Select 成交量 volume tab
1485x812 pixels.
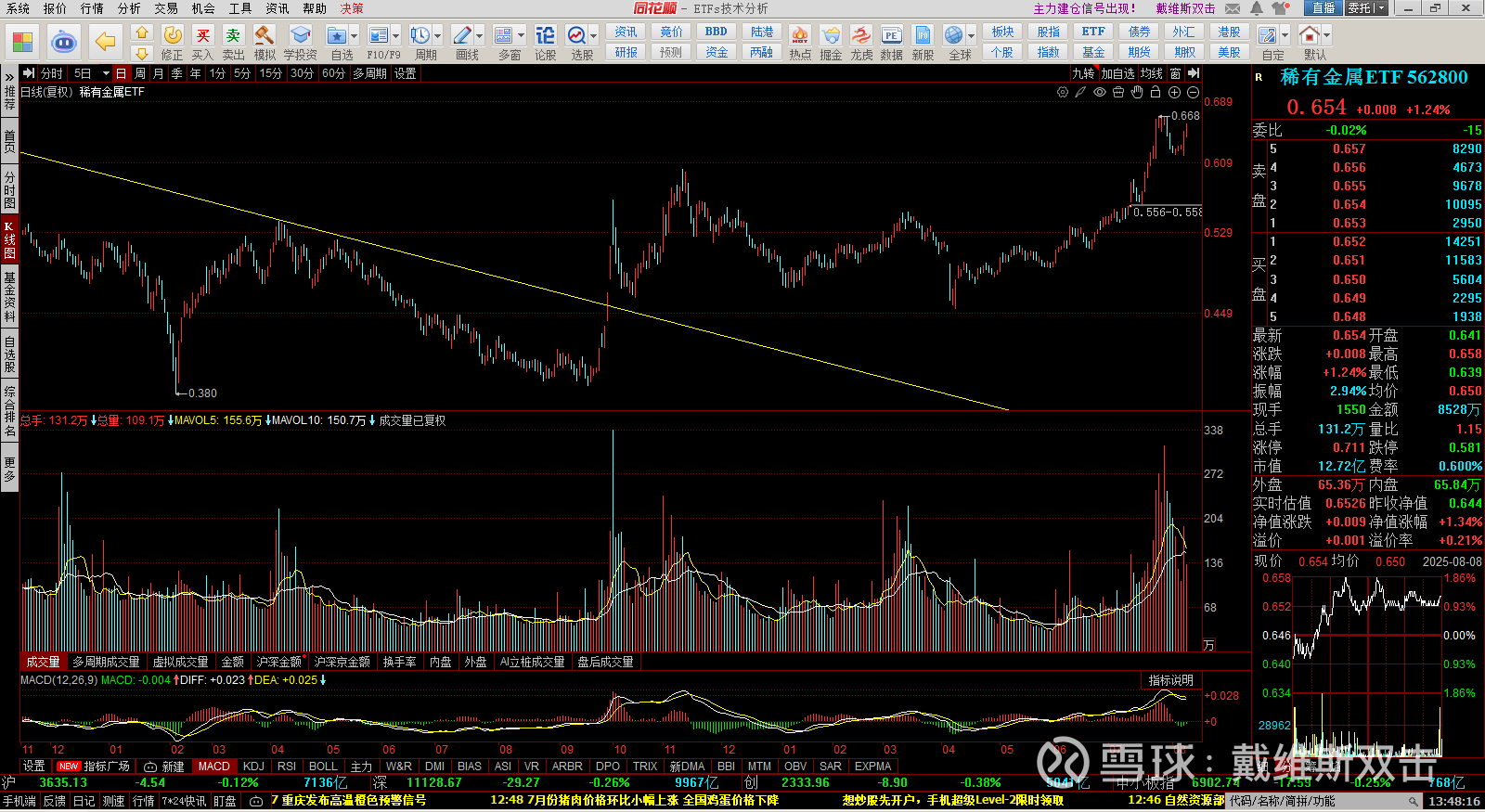[x=43, y=662]
